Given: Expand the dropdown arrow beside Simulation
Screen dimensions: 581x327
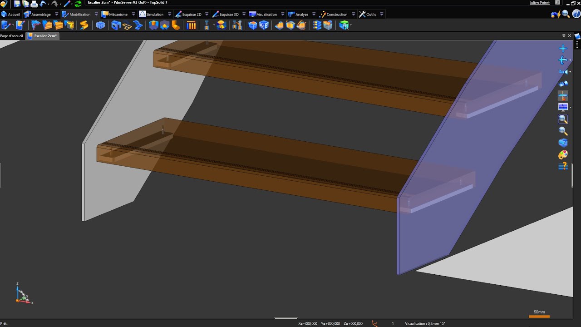Looking at the screenshot, I should pos(169,14).
